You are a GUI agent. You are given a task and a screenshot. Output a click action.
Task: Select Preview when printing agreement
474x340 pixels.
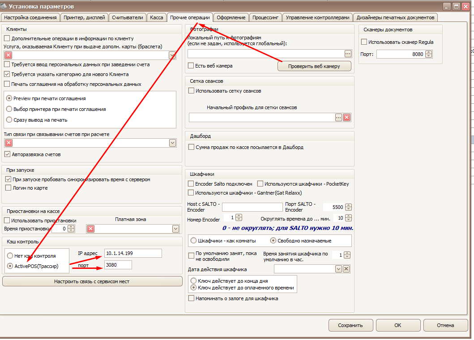pyautogui.click(x=9, y=98)
